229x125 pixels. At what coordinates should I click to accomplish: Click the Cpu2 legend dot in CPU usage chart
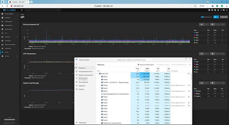coord(194,35)
